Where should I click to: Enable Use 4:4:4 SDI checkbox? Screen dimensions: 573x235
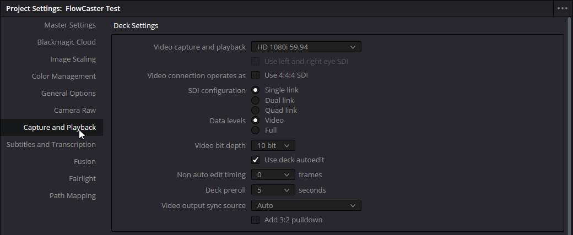click(256, 75)
